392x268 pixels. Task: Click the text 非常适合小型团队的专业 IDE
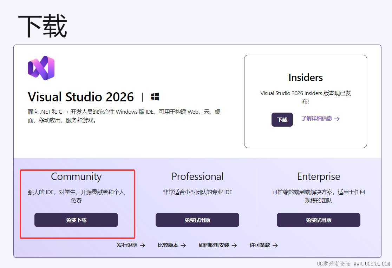(x=197, y=192)
